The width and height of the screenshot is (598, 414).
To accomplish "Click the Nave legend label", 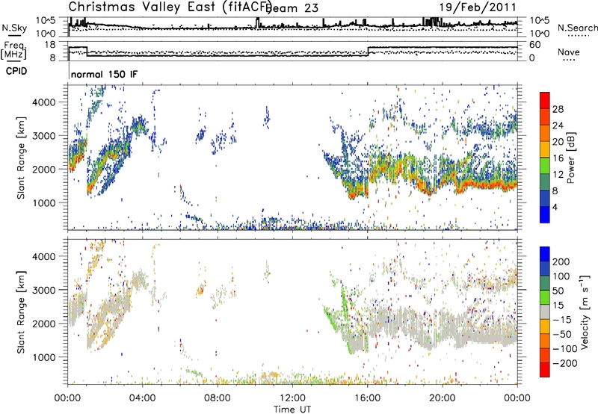I will [x=568, y=52].
